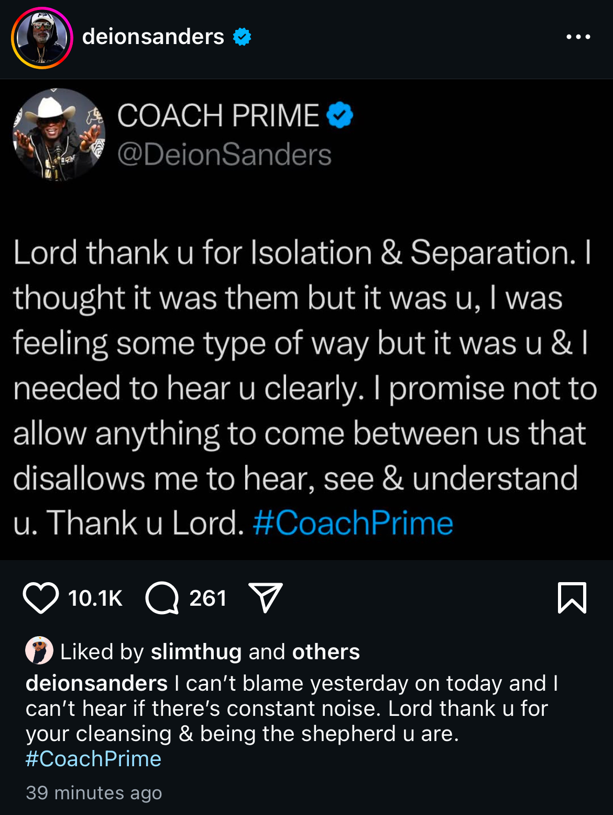
Task: Tap the blue #CoachPrime hashtag in the tweet image
Action: (x=353, y=523)
